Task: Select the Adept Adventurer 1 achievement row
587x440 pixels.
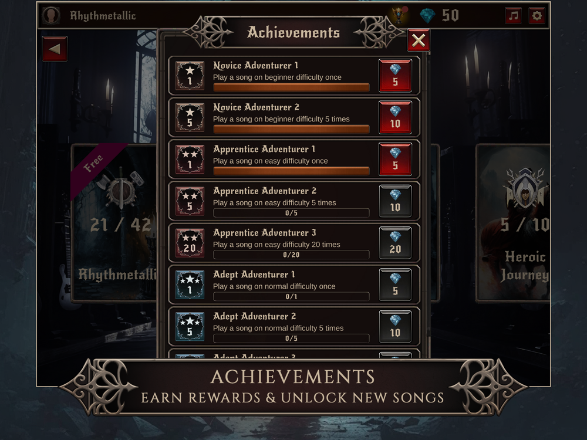Action: pos(294,285)
